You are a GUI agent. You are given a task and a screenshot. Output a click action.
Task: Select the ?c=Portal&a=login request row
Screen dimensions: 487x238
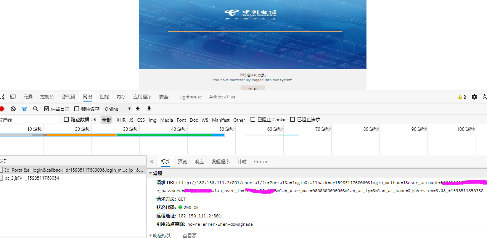[x=73, y=170]
